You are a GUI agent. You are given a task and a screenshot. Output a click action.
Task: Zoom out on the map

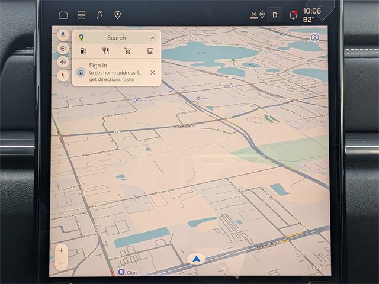62,263
